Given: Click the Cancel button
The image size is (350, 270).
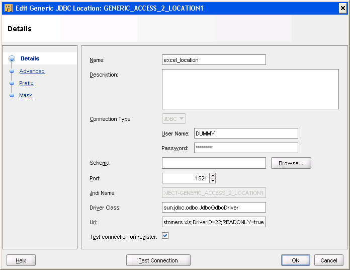Looking at the screenshot, I should 329,260.
